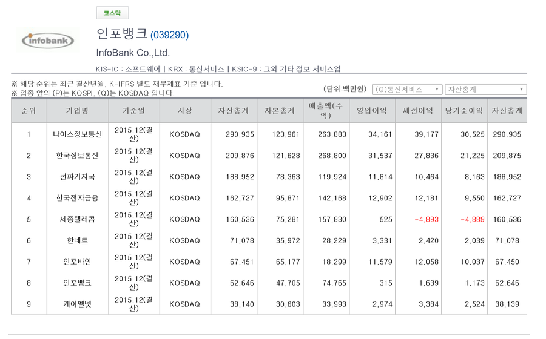Viewport: 546px width, 339px height.
Task: Select the 기업명 column header
Action: [78, 111]
